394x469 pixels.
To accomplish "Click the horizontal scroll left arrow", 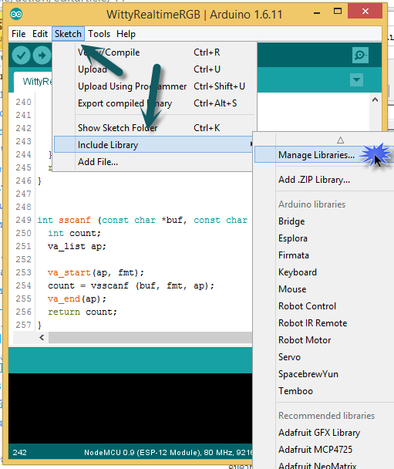I will click(42, 338).
